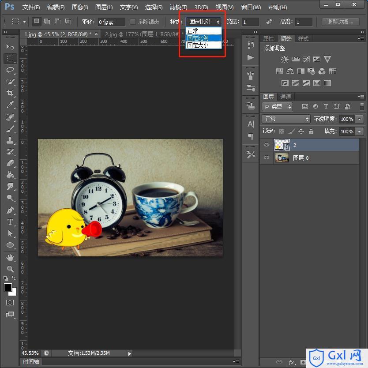Select the Eyedropper tool

tap(10, 105)
